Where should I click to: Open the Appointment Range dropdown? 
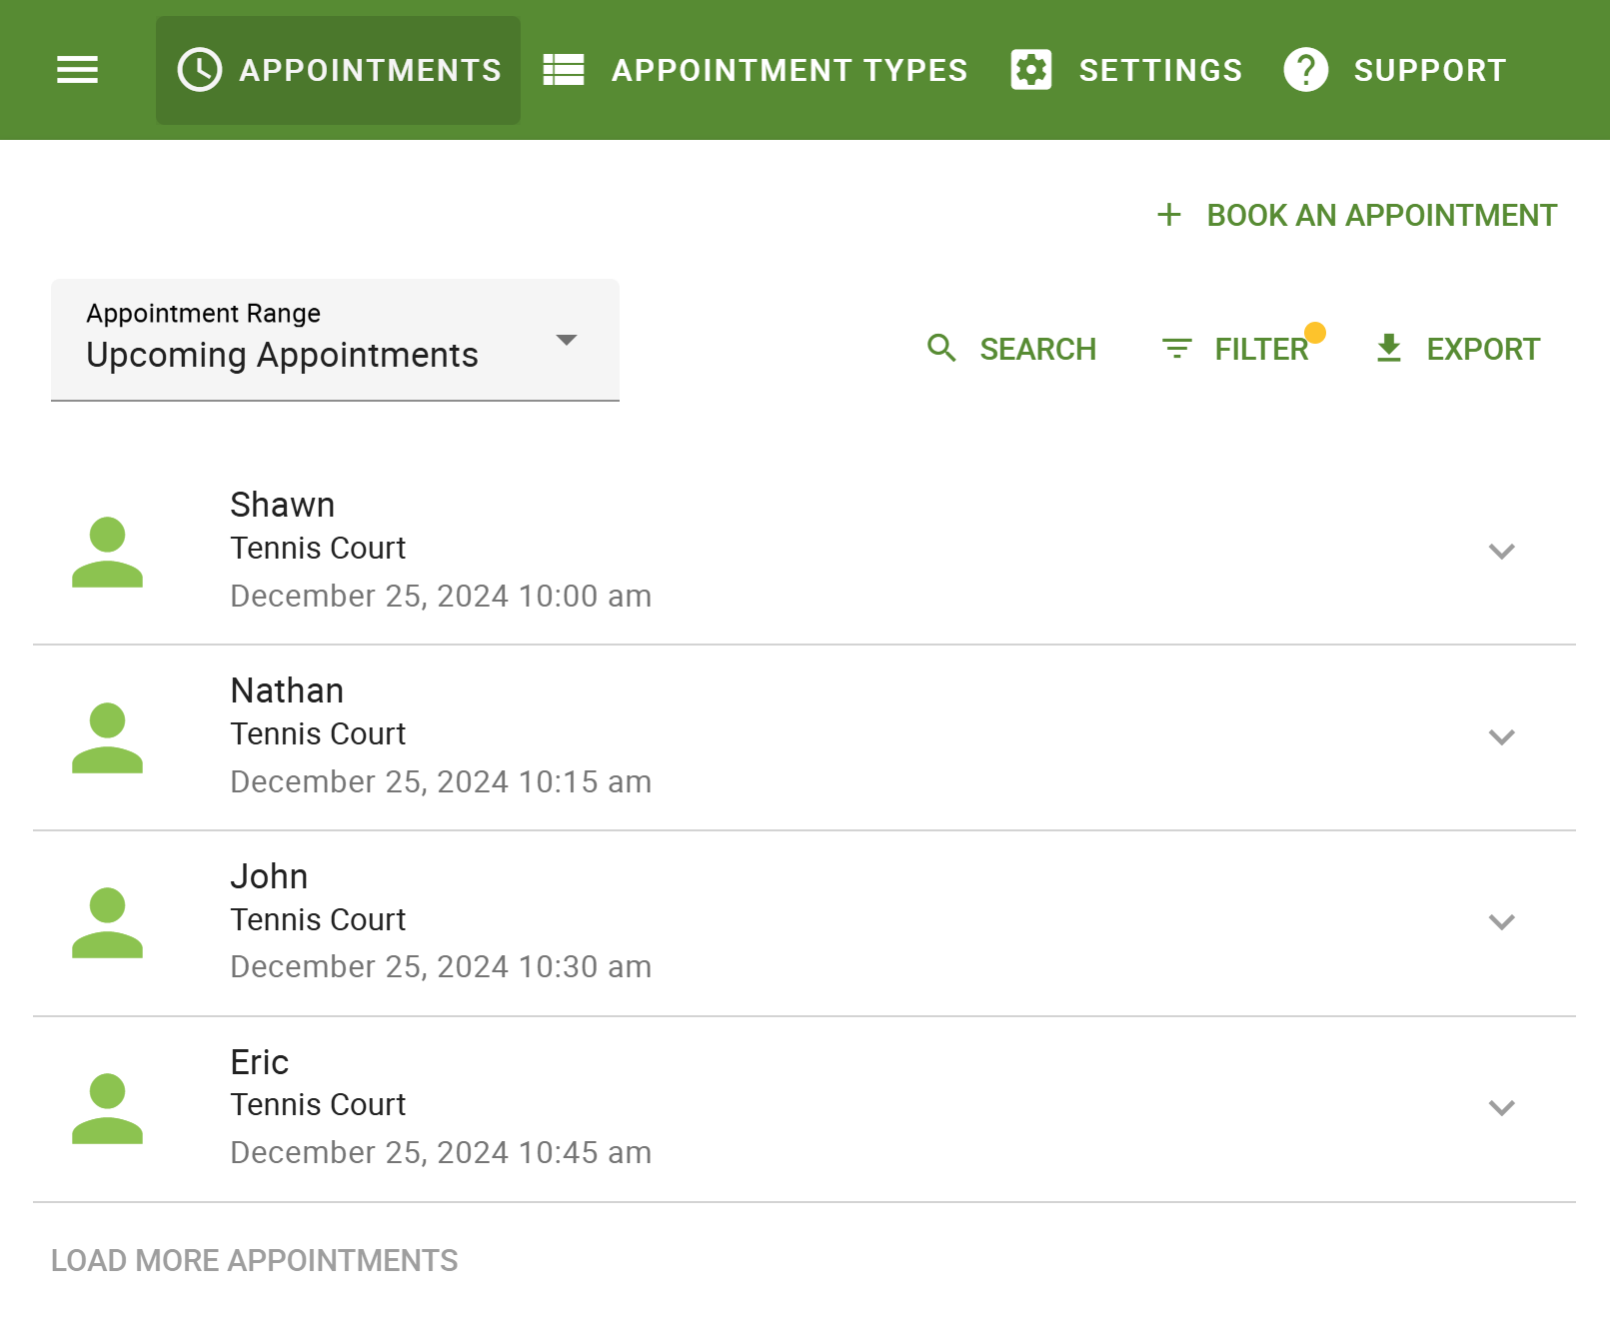(x=566, y=340)
